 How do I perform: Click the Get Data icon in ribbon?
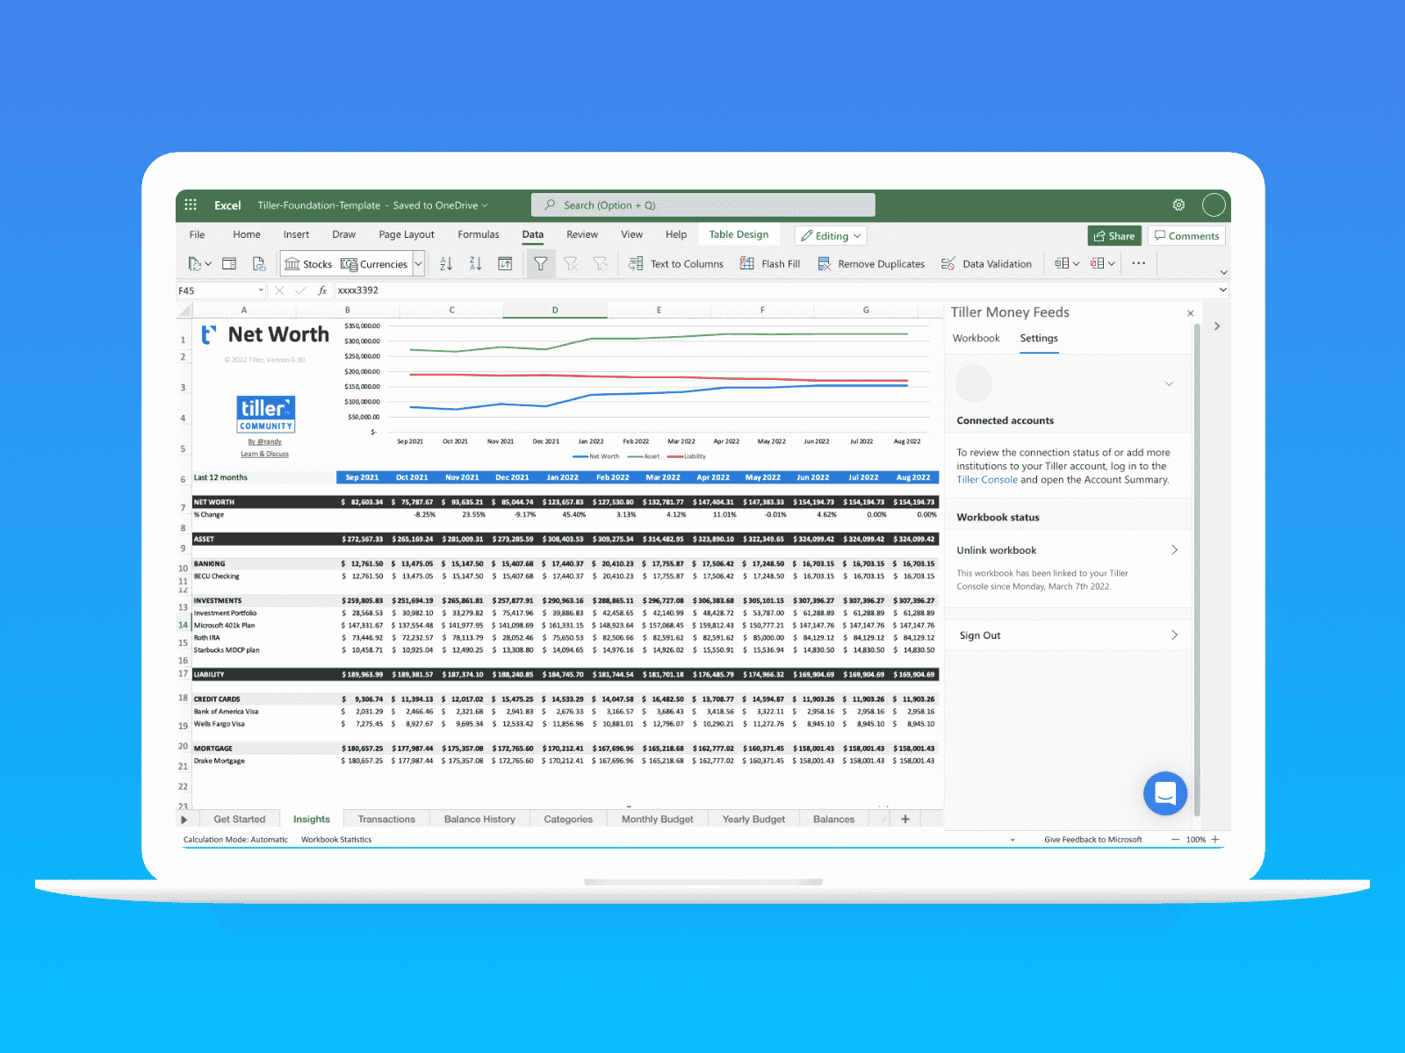coord(194,263)
